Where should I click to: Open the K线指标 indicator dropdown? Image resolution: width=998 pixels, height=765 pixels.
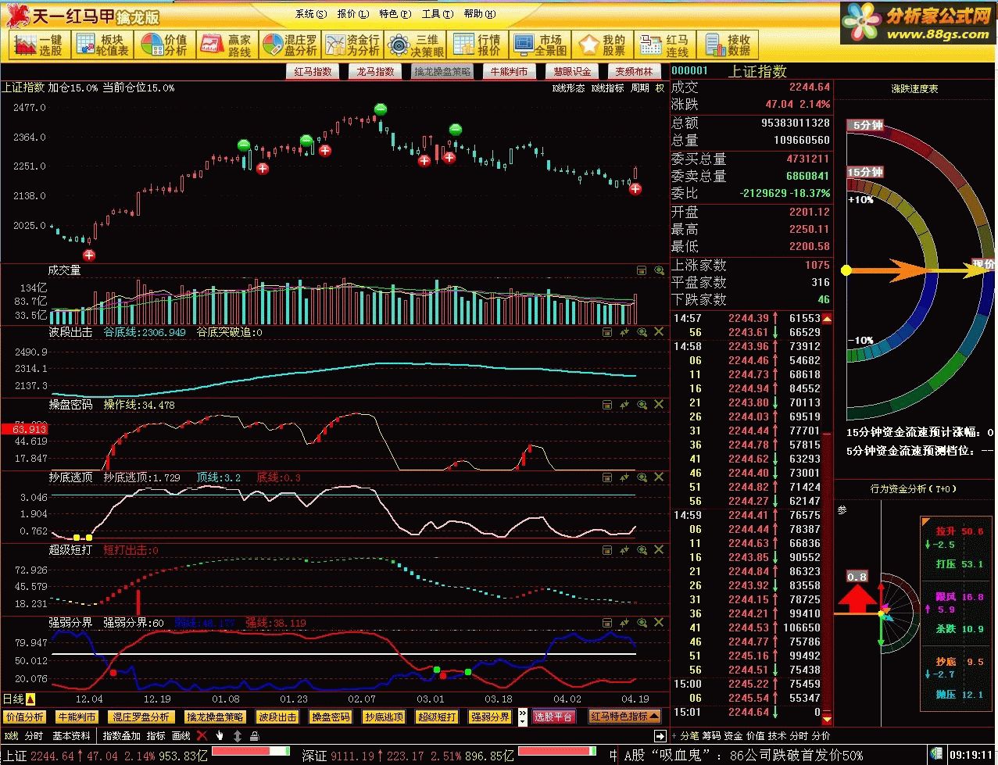pos(607,88)
